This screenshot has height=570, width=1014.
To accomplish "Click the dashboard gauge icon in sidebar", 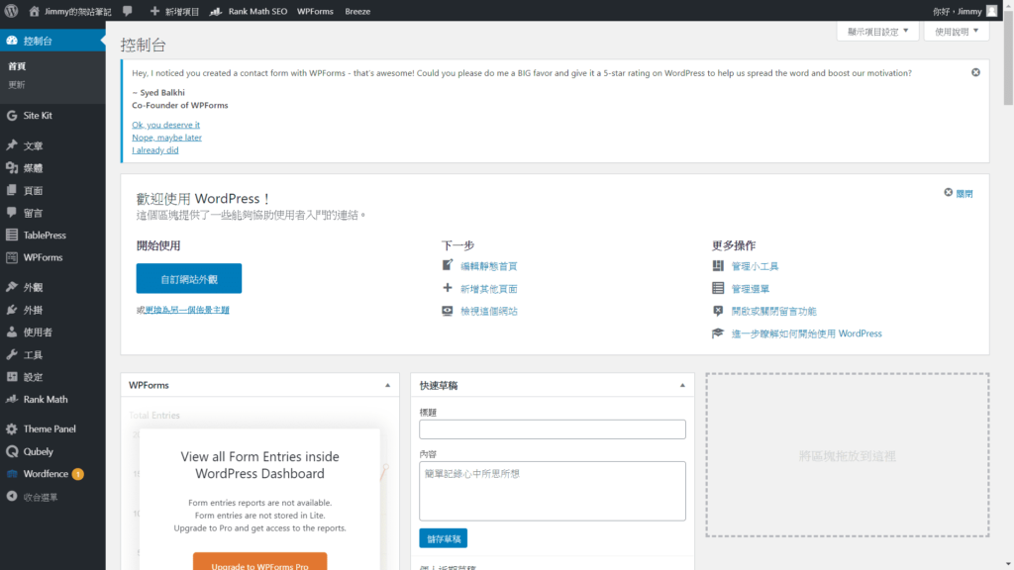I will pos(12,41).
